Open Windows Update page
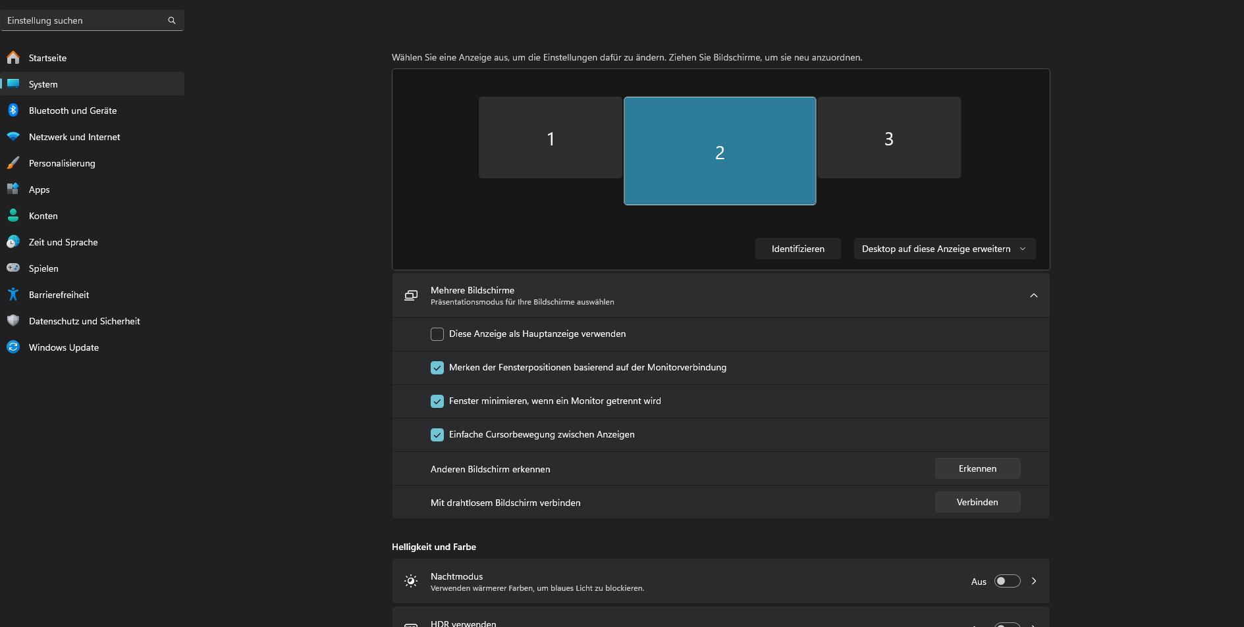This screenshot has height=627, width=1244. point(92,347)
